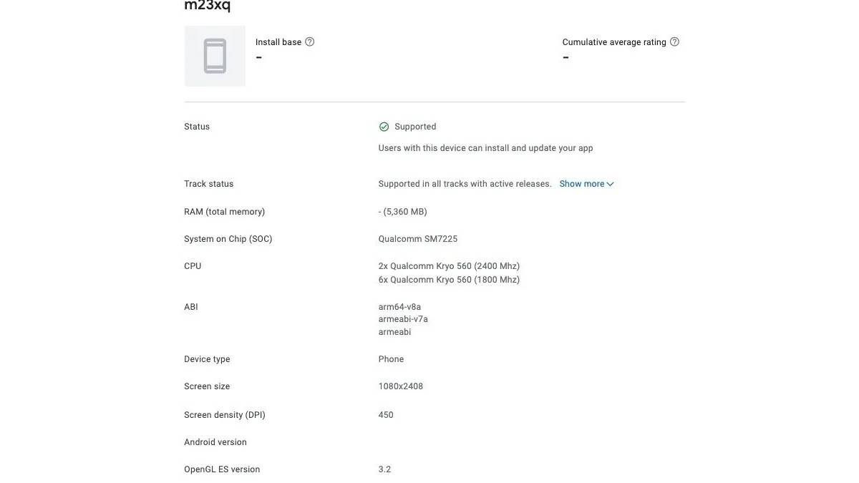Image resolution: width=859 pixels, height=483 pixels.
Task: Click the phone device placeholder image
Action: coord(215,56)
